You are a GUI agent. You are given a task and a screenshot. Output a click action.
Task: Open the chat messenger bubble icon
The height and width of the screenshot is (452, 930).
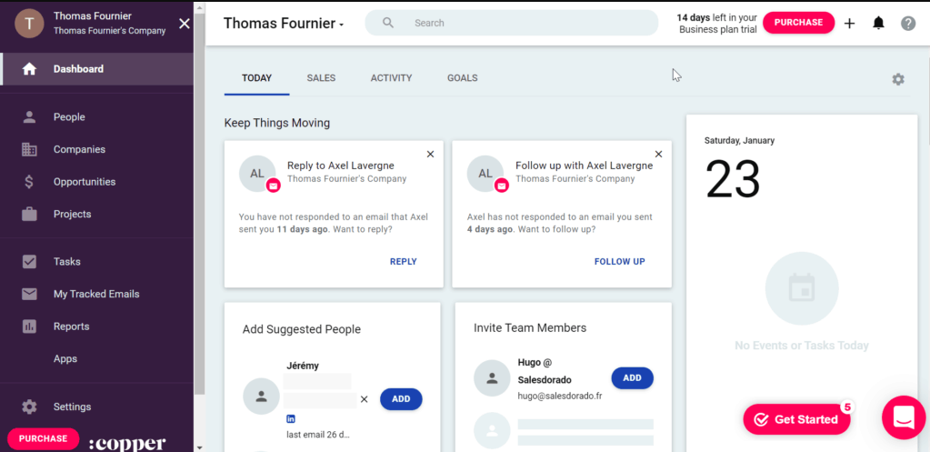click(x=904, y=417)
